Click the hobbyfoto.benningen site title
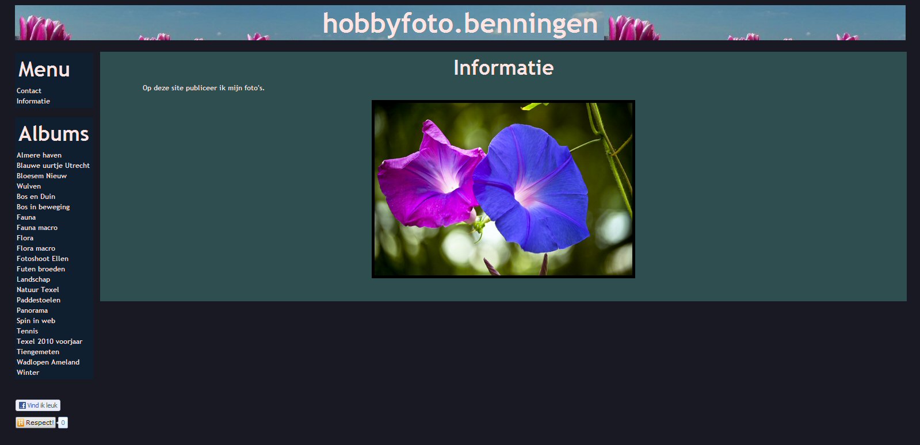Screen dimensions: 920x445 (460, 24)
